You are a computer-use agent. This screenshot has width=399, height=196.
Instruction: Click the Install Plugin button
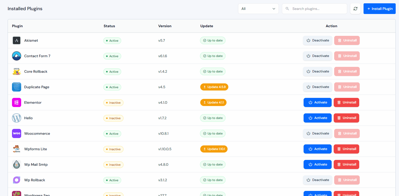[380, 9]
